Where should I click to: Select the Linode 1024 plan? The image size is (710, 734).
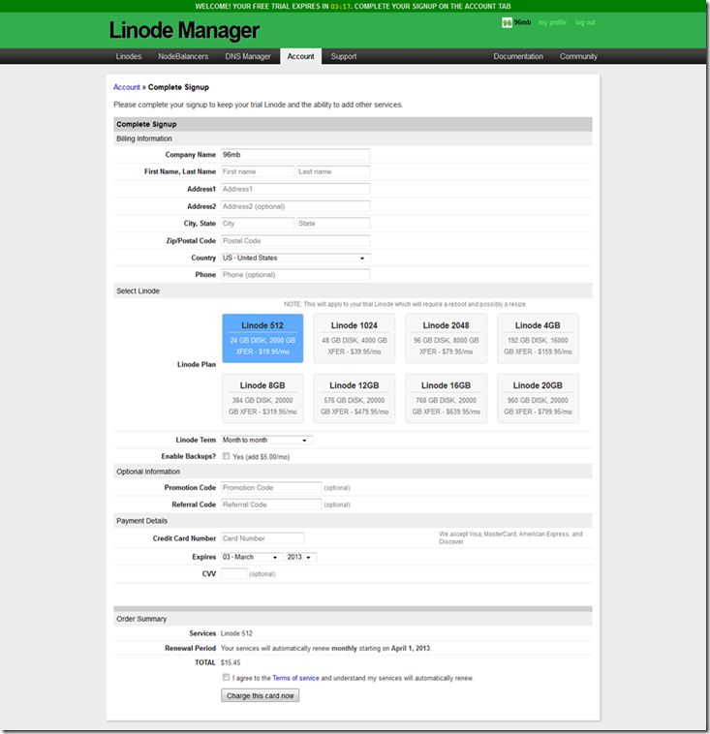(355, 338)
